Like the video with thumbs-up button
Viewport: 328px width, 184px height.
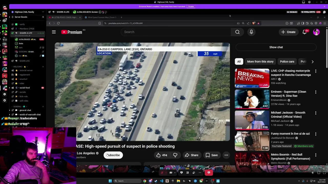161,155
